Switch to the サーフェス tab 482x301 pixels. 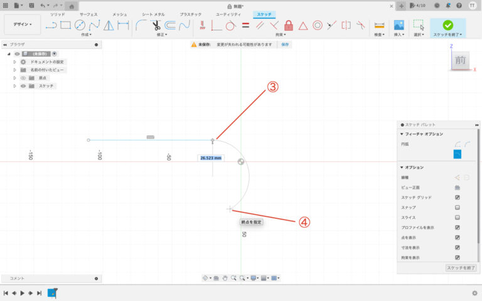pyautogui.click(x=88, y=14)
